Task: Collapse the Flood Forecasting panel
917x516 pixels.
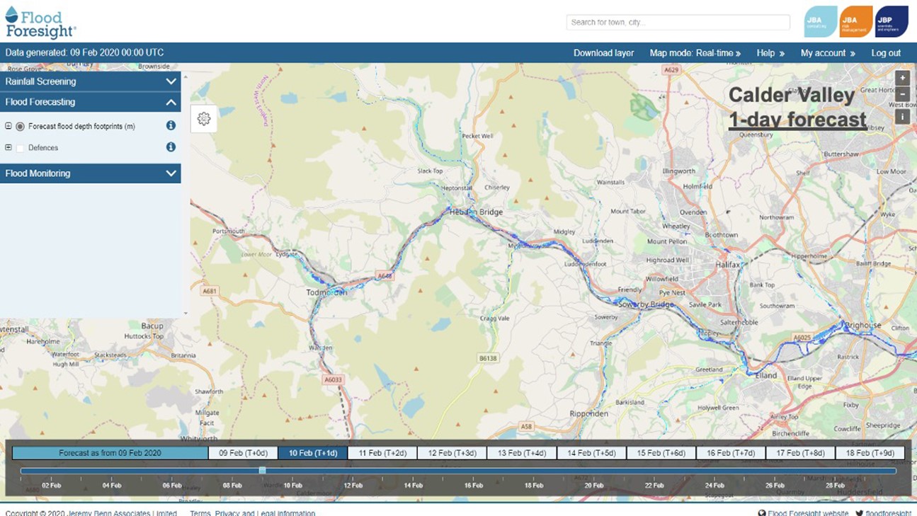Action: pyautogui.click(x=171, y=102)
